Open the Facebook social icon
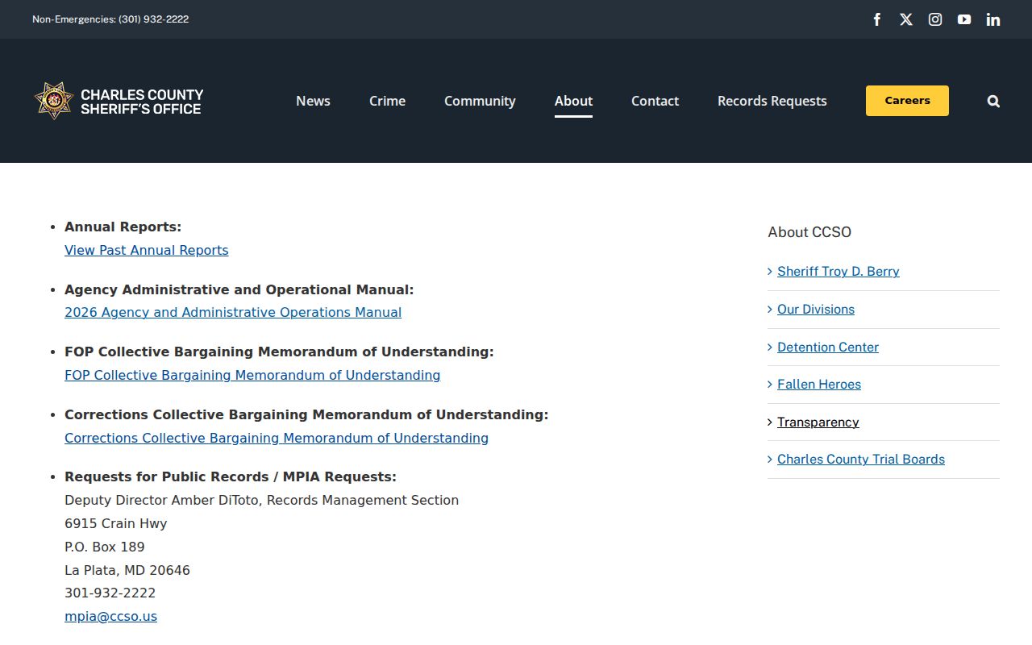Viewport: 1032px width, 645px height. (x=877, y=19)
